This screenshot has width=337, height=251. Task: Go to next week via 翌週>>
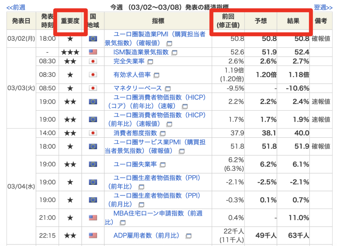[x=323, y=7]
